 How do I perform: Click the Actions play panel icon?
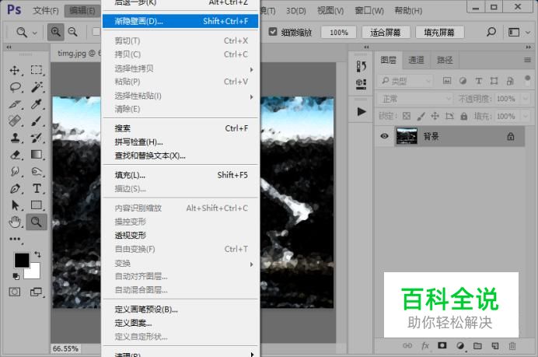point(361,111)
